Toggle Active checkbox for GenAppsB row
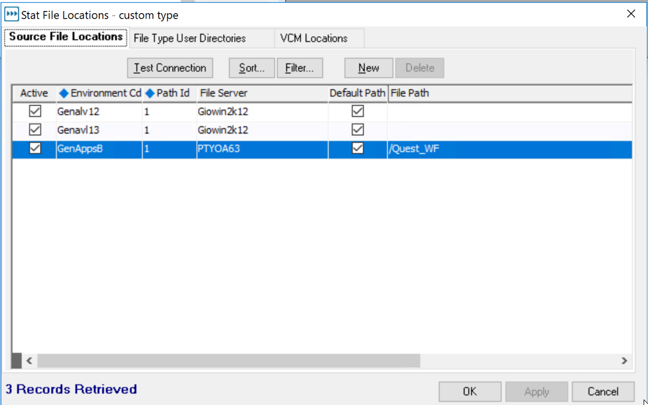 point(35,149)
